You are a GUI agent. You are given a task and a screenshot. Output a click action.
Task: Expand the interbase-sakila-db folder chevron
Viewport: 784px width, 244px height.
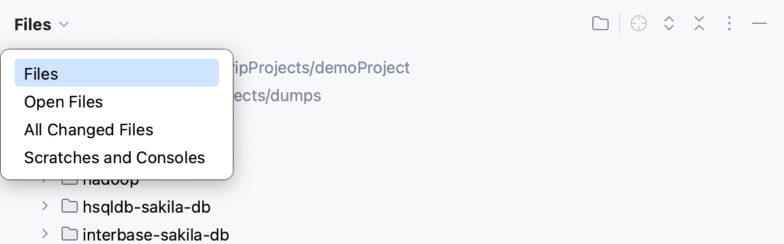click(x=45, y=235)
